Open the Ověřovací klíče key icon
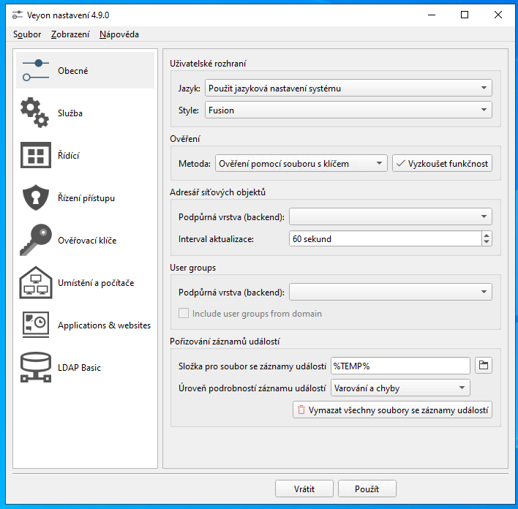The width and height of the screenshot is (518, 509). pyautogui.click(x=36, y=241)
